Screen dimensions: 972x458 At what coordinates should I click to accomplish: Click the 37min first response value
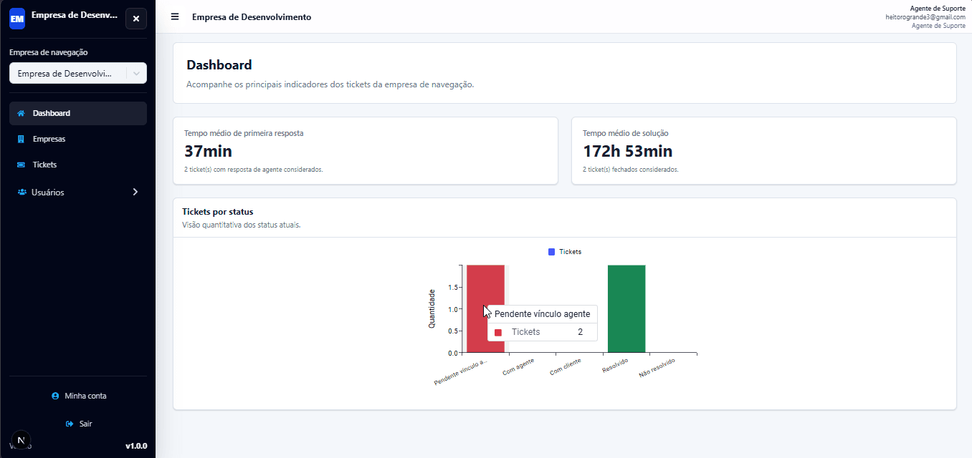click(x=208, y=151)
